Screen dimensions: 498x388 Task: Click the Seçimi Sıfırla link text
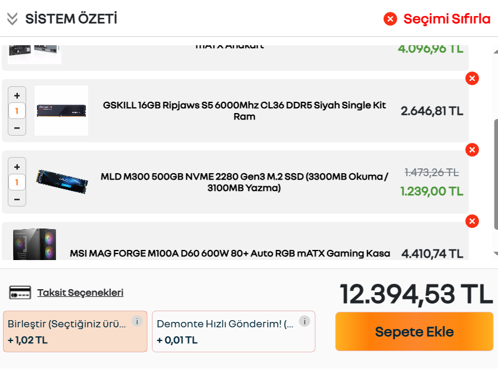(447, 19)
